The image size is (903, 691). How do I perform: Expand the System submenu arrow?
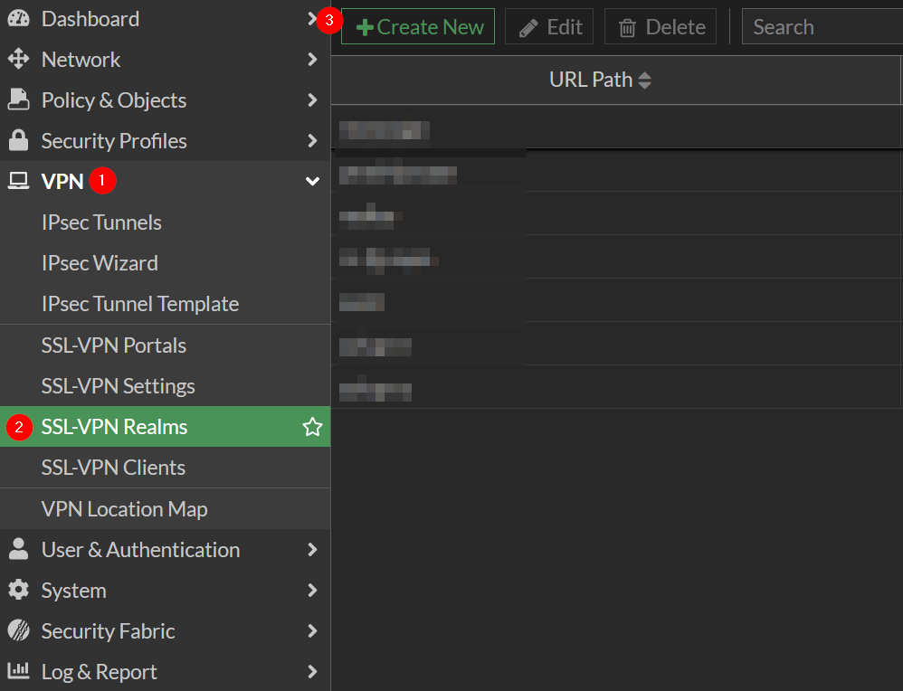coord(312,591)
